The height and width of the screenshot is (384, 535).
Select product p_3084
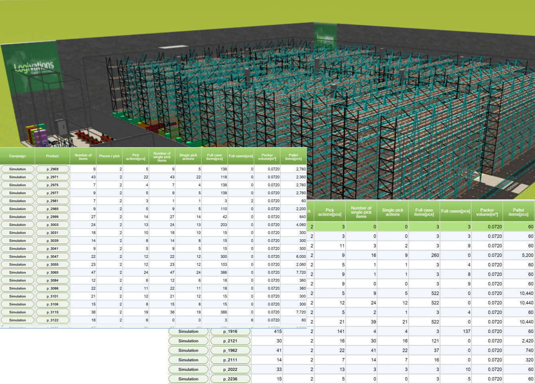(52, 280)
